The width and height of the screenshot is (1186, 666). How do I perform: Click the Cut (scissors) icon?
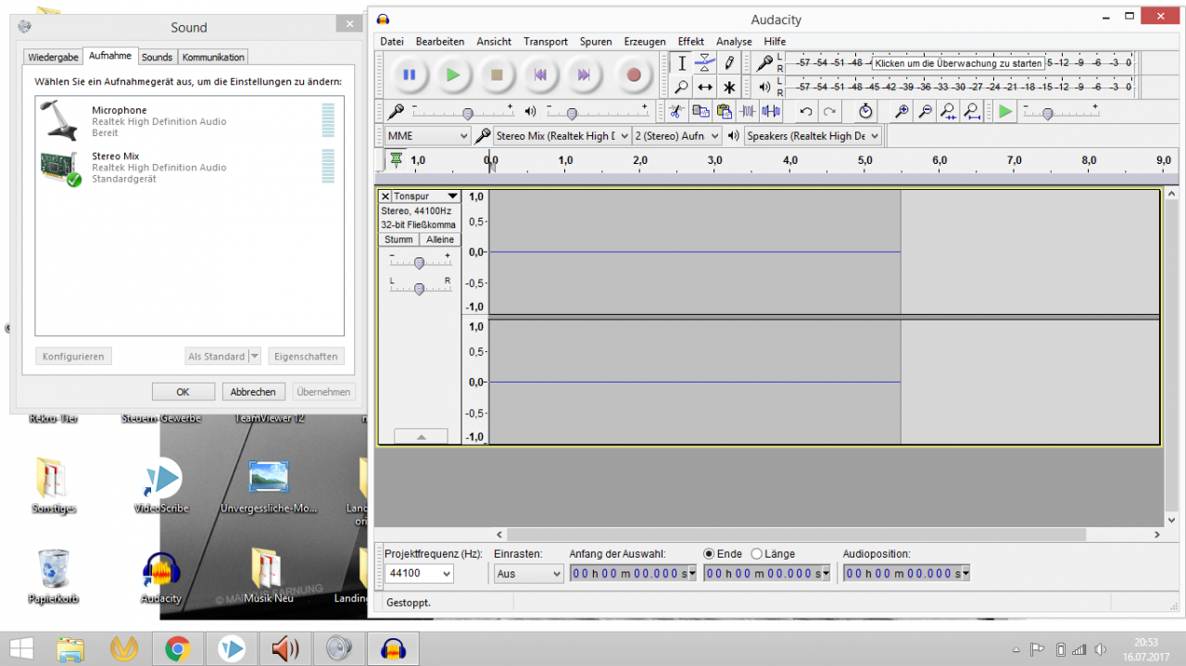click(x=677, y=112)
